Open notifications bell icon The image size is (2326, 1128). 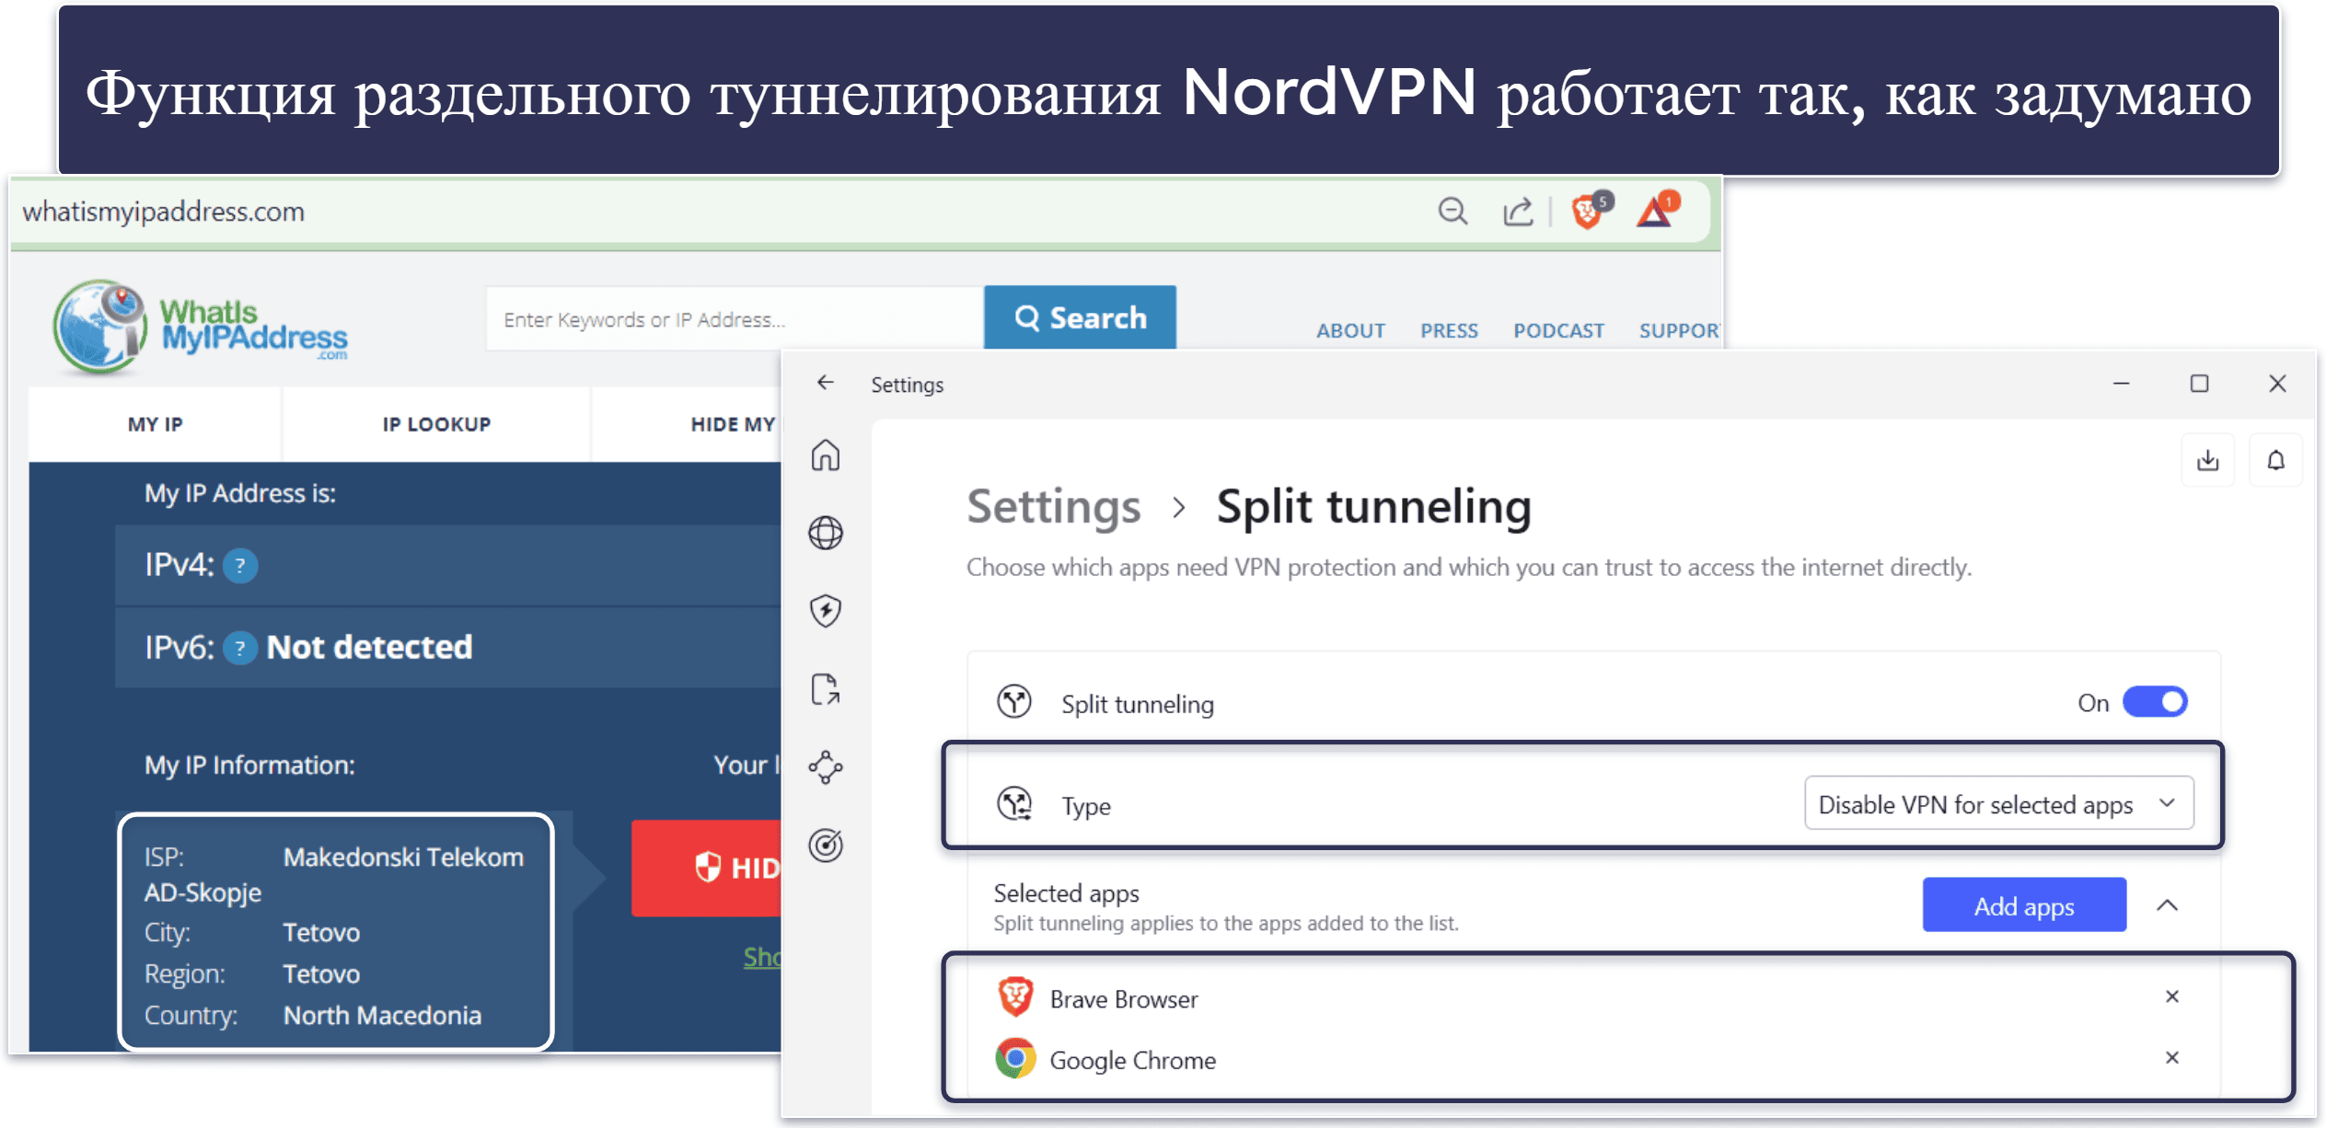2275,460
